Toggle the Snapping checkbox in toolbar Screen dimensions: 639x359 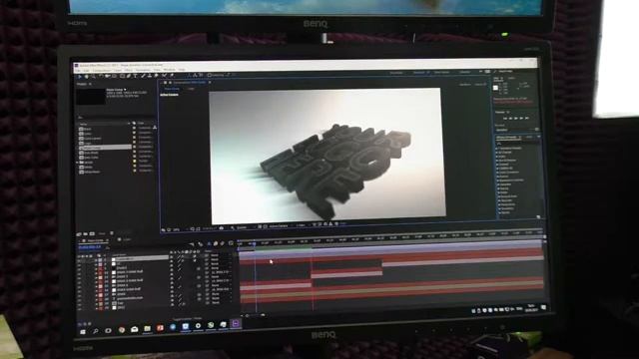coord(209,76)
